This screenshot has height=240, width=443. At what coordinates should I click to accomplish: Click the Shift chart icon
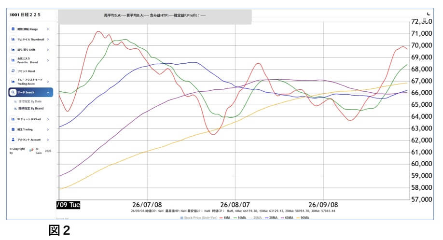pyautogui.click(x=13, y=49)
